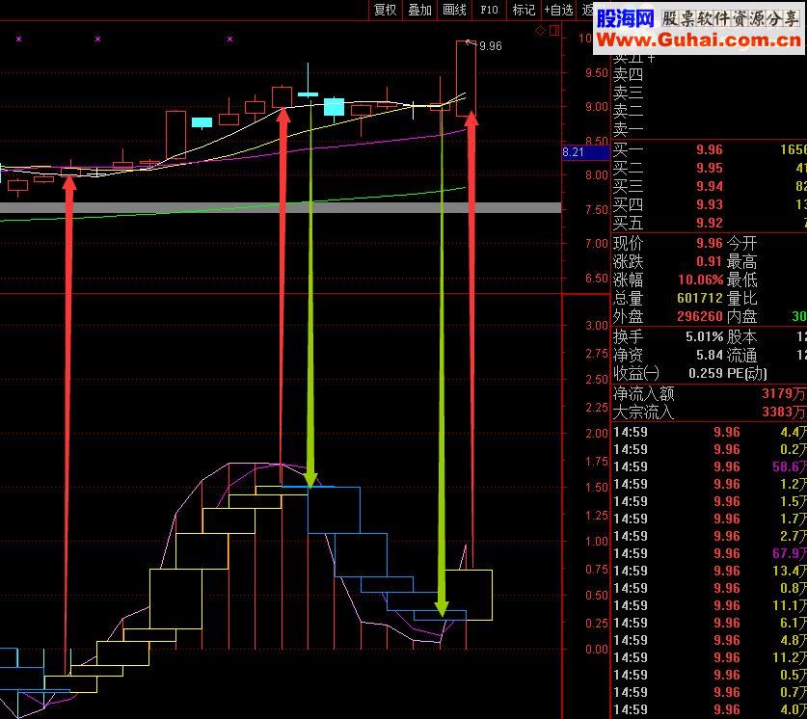Select the gray horizontal band near 7.50

pyautogui.click(x=281, y=208)
